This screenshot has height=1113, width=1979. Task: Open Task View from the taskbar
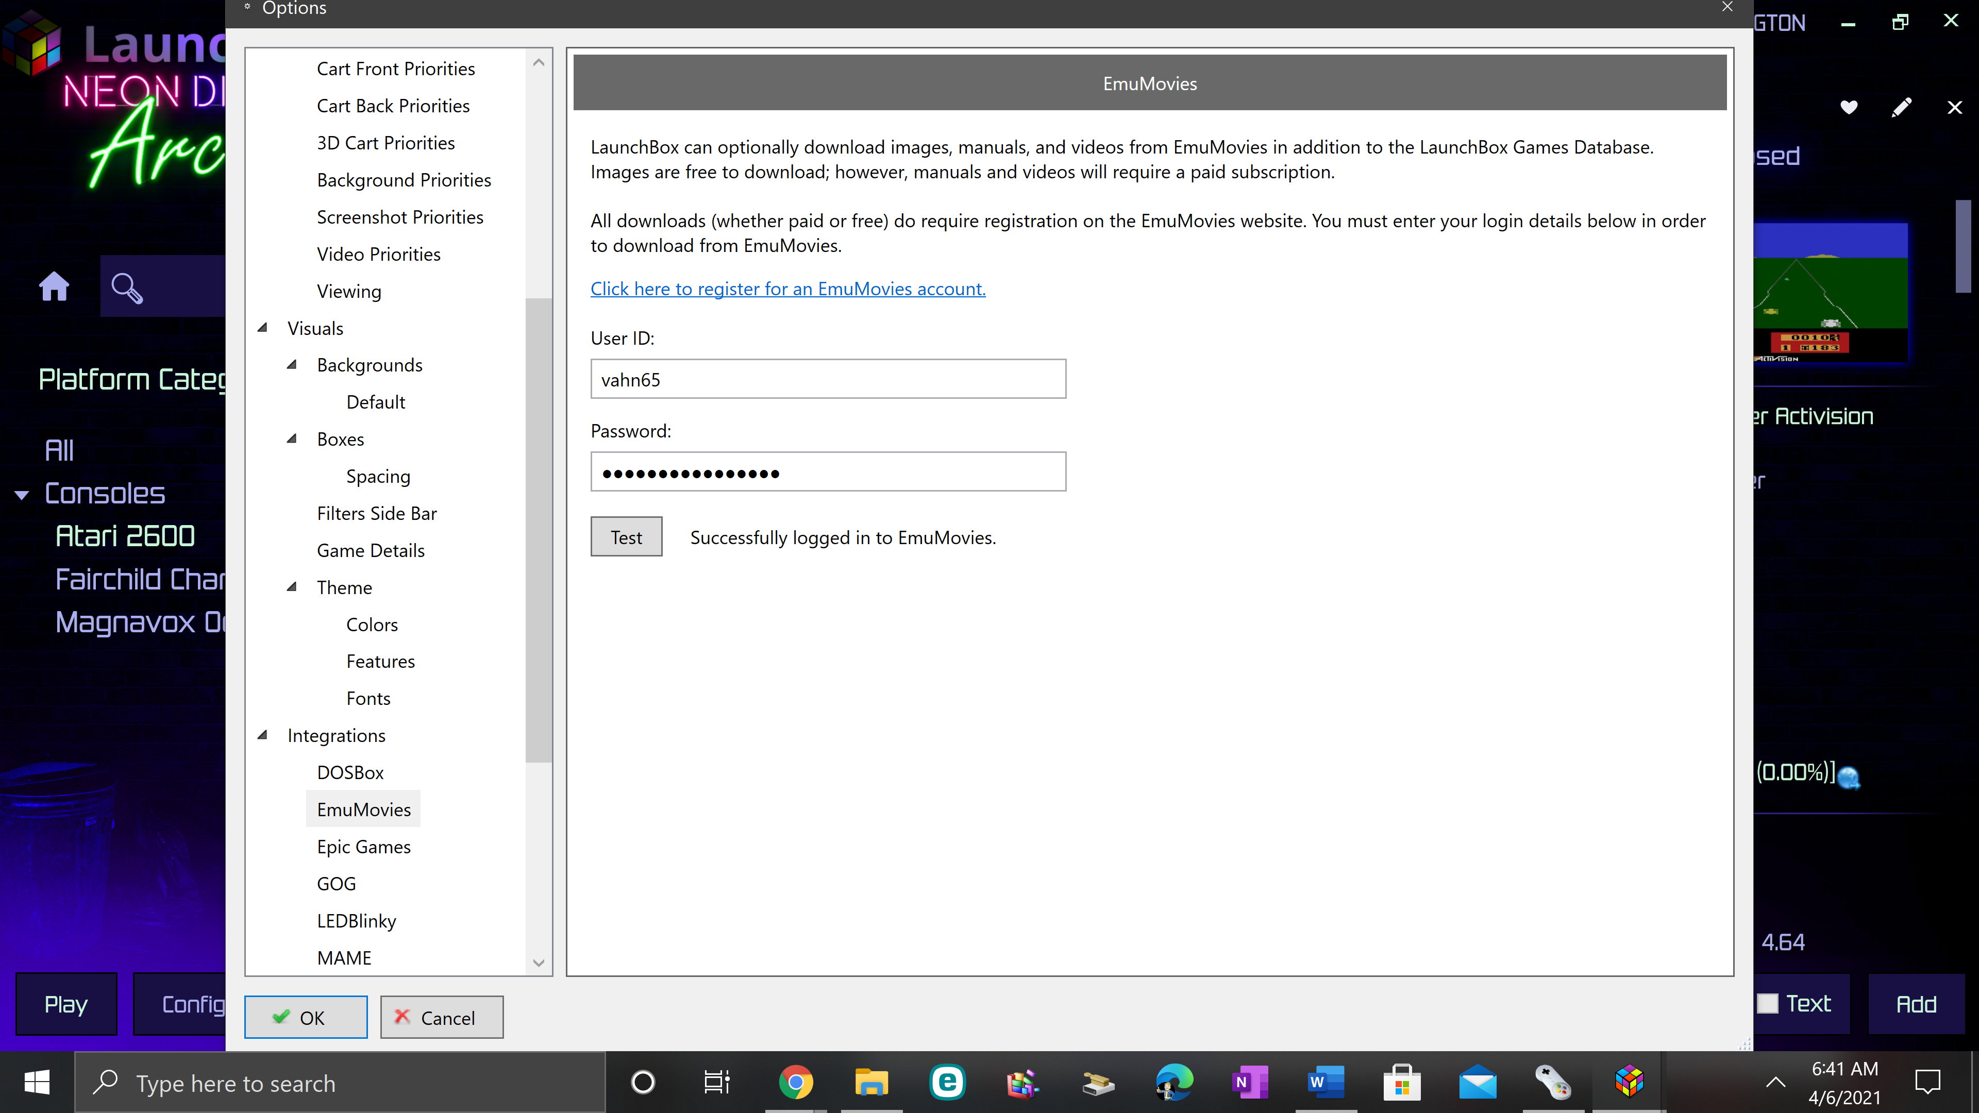point(717,1083)
